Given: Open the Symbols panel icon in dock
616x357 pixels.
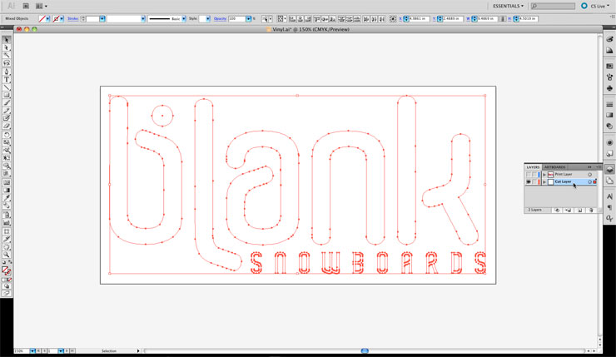Looking at the screenshot, I should coord(609,88).
